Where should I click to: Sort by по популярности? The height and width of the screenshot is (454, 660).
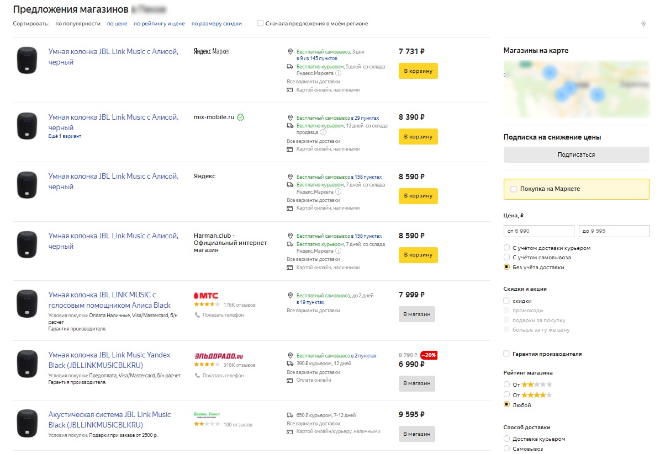pos(78,24)
